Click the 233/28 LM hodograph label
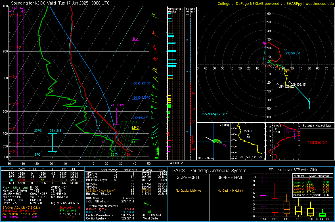This screenshot has width=335, height=222. [293, 53]
